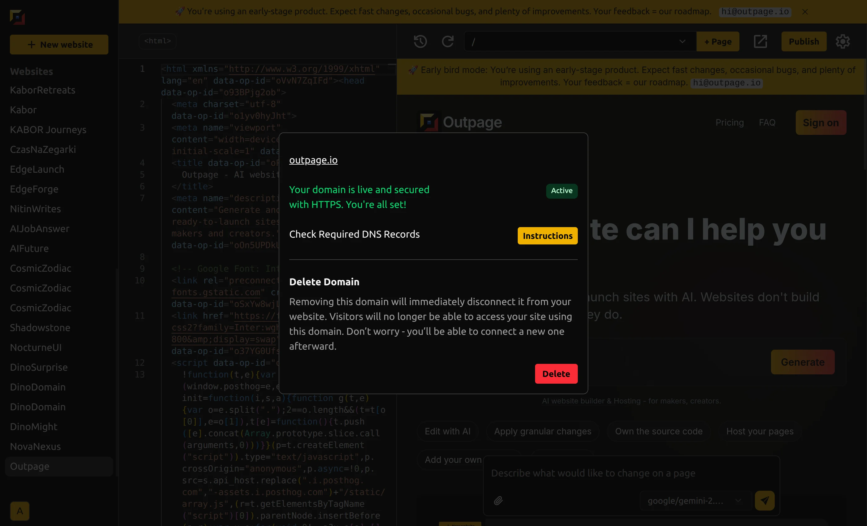Viewport: 867px width, 526px height.
Task: Open the outpage.io domain link
Action: pyautogui.click(x=313, y=160)
